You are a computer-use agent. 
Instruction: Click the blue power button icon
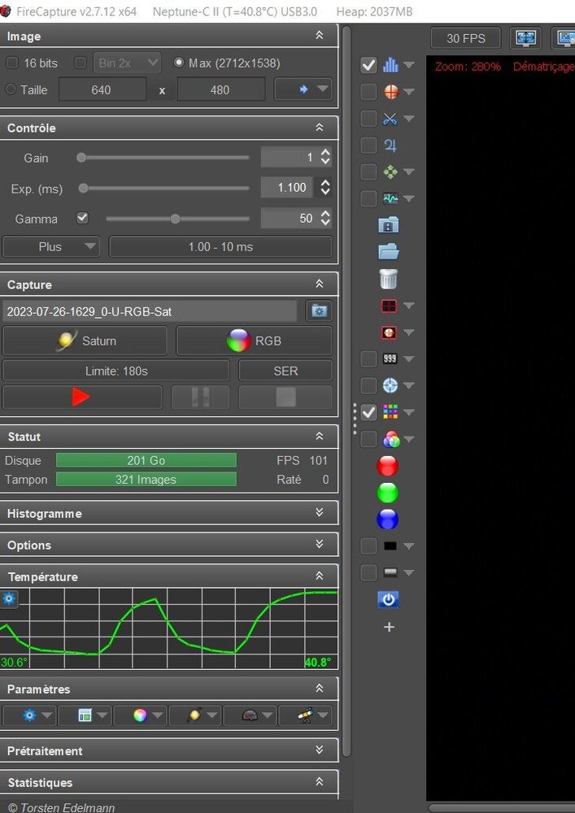tap(388, 600)
